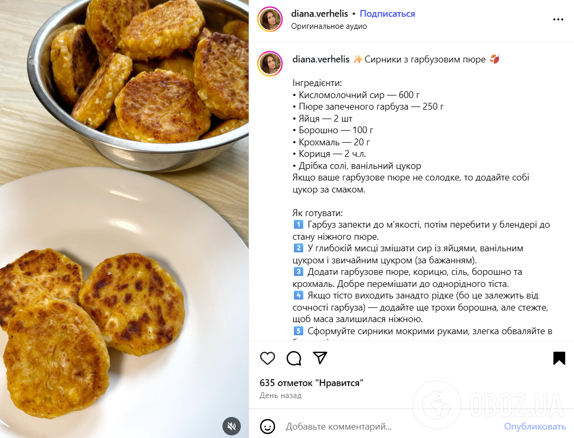Open diana.verhelis username in the header

tap(320, 14)
